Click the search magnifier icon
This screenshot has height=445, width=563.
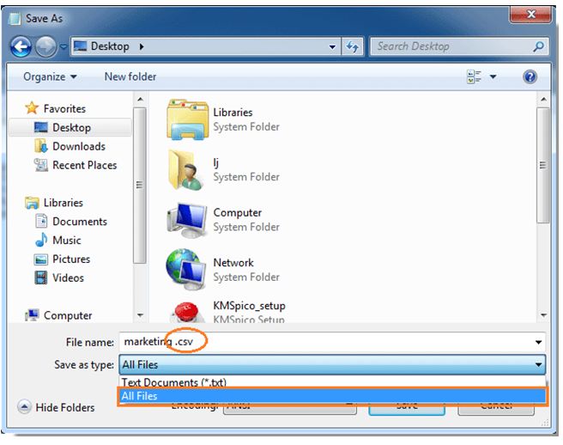point(538,46)
